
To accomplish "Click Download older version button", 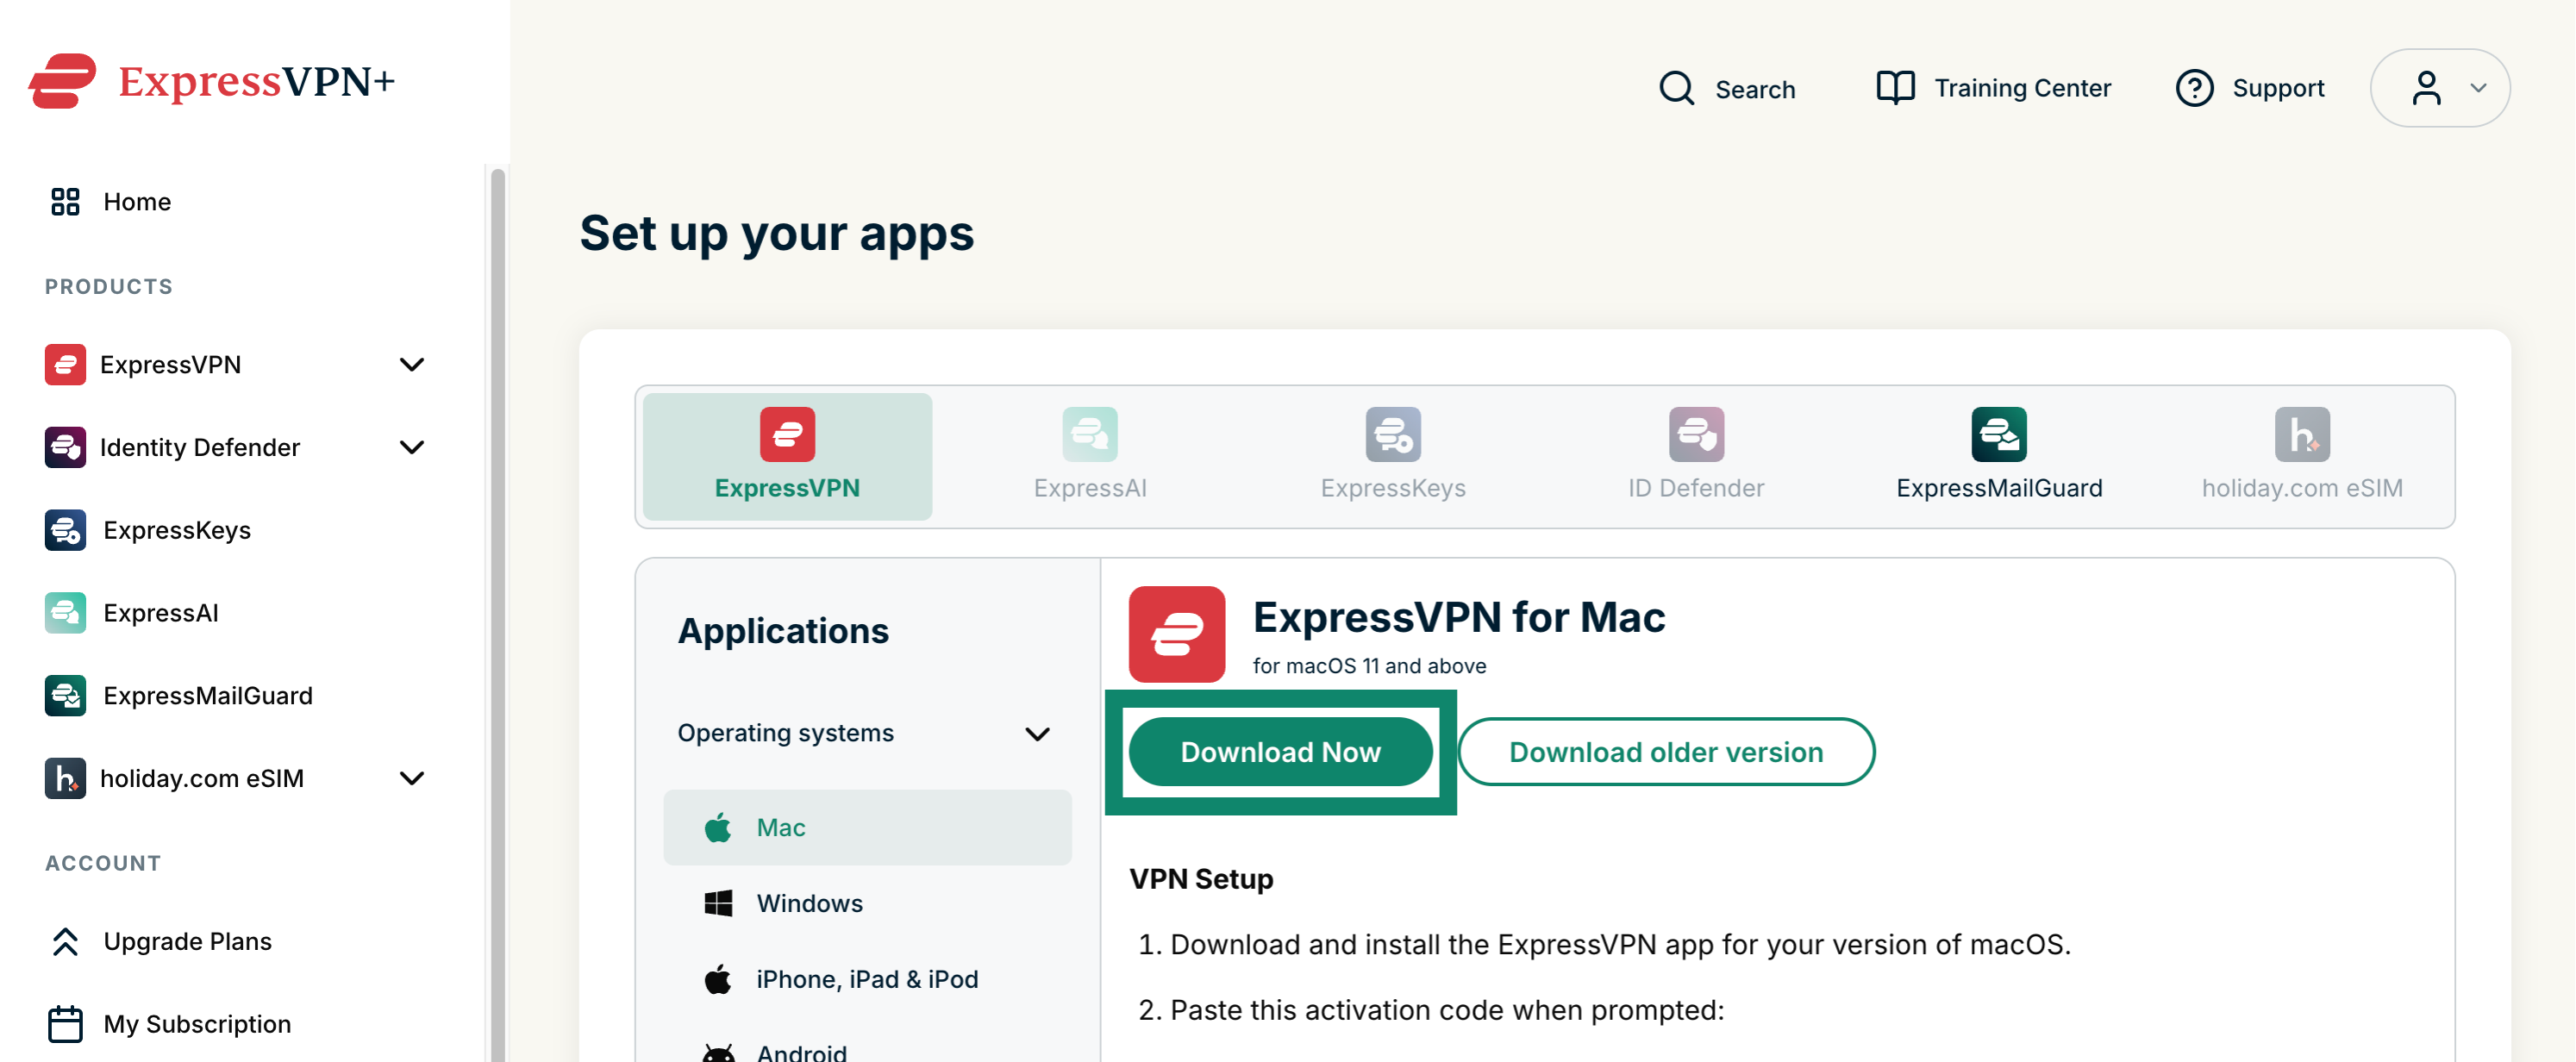I will coord(1666,752).
